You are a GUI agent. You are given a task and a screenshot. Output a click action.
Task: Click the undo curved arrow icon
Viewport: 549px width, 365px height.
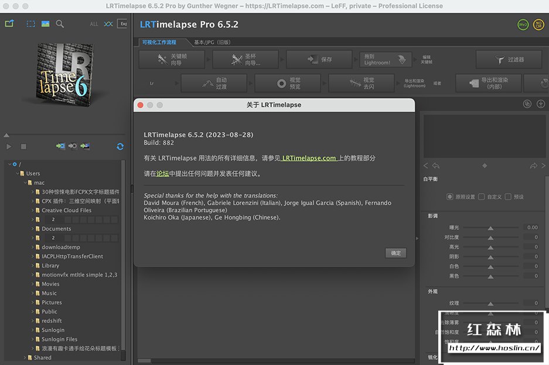point(436,166)
